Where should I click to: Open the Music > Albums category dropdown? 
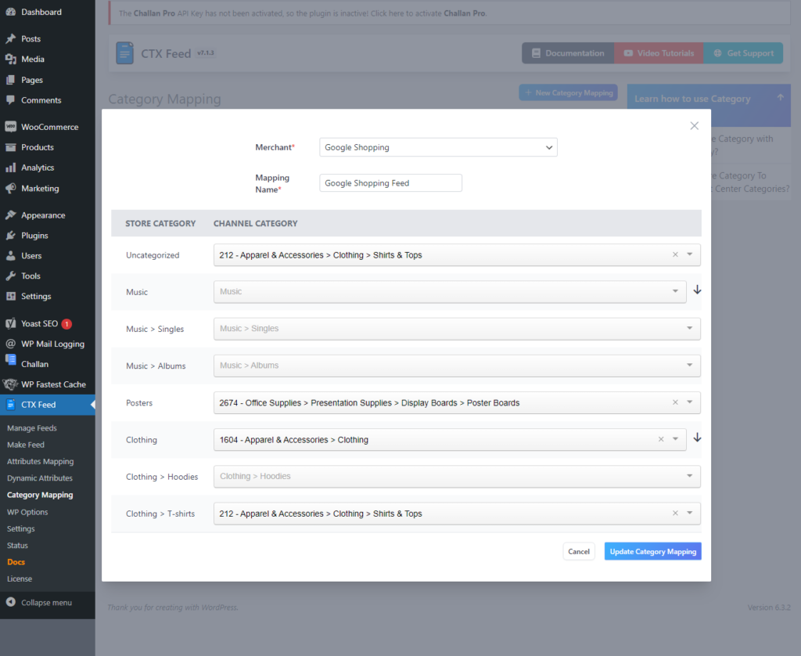click(x=457, y=365)
